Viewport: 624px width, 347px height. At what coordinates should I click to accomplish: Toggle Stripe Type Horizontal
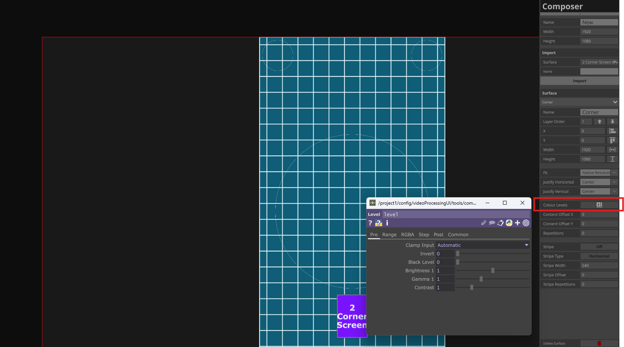tap(599, 256)
